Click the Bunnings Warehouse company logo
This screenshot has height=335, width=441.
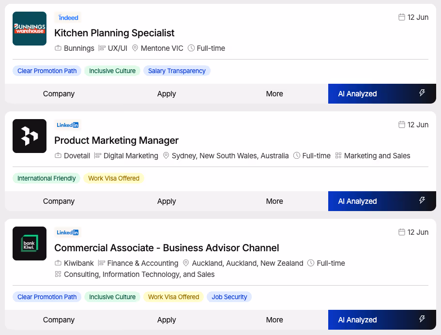30,29
